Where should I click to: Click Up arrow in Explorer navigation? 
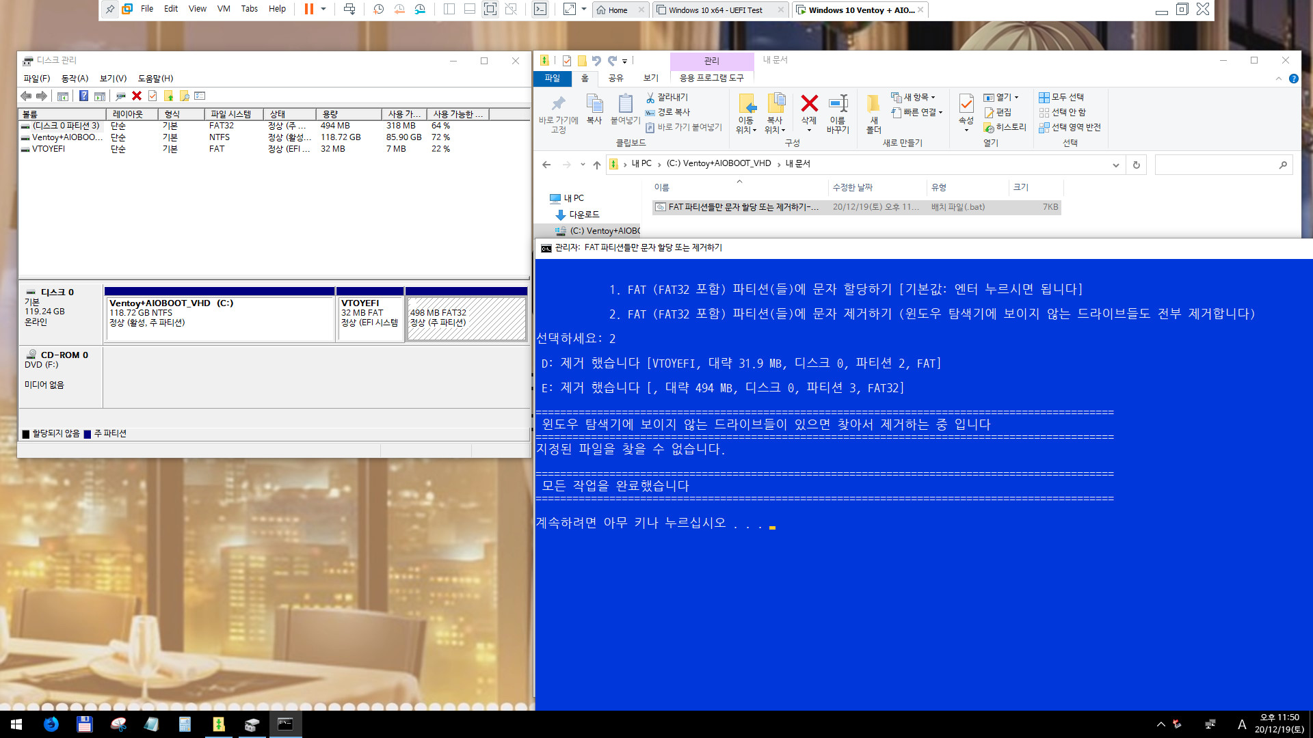click(597, 165)
